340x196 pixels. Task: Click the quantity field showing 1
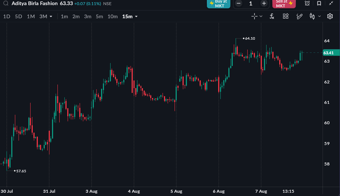(x=251, y=4)
